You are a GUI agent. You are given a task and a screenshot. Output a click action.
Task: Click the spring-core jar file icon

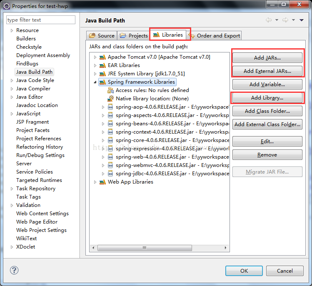click(x=110, y=140)
